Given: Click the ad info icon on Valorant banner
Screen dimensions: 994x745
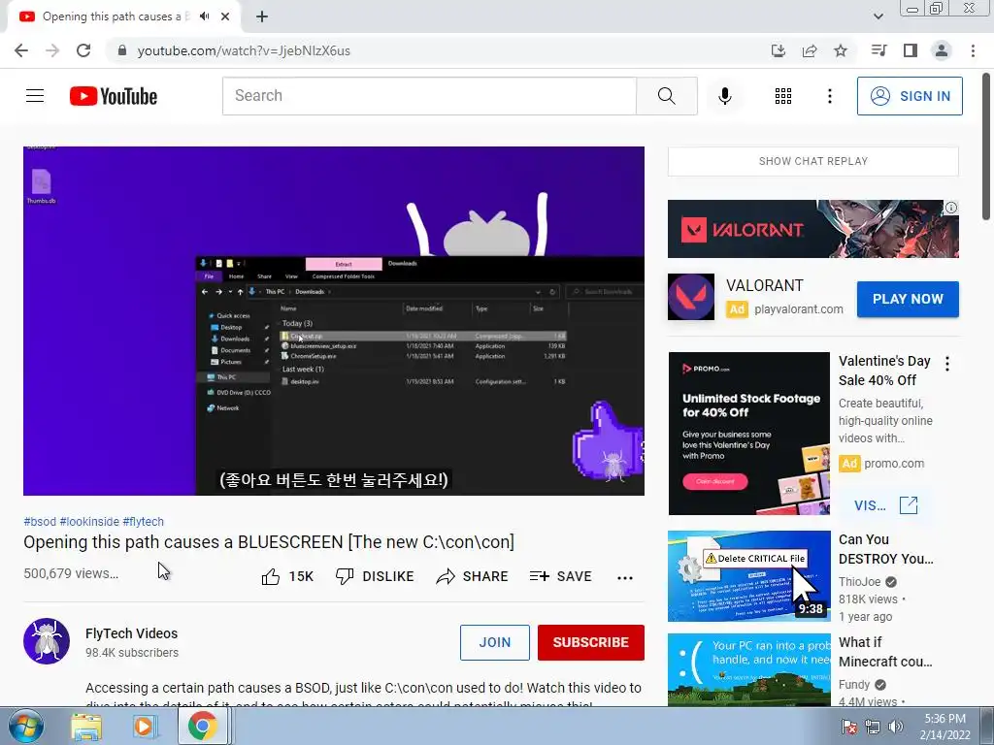Looking at the screenshot, I should pyautogui.click(x=951, y=208).
